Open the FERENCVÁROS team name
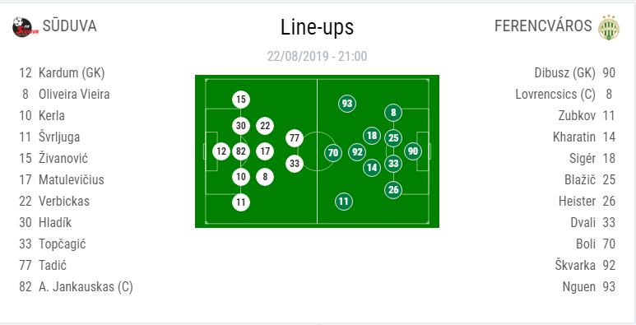636x325 pixels. coord(543,26)
